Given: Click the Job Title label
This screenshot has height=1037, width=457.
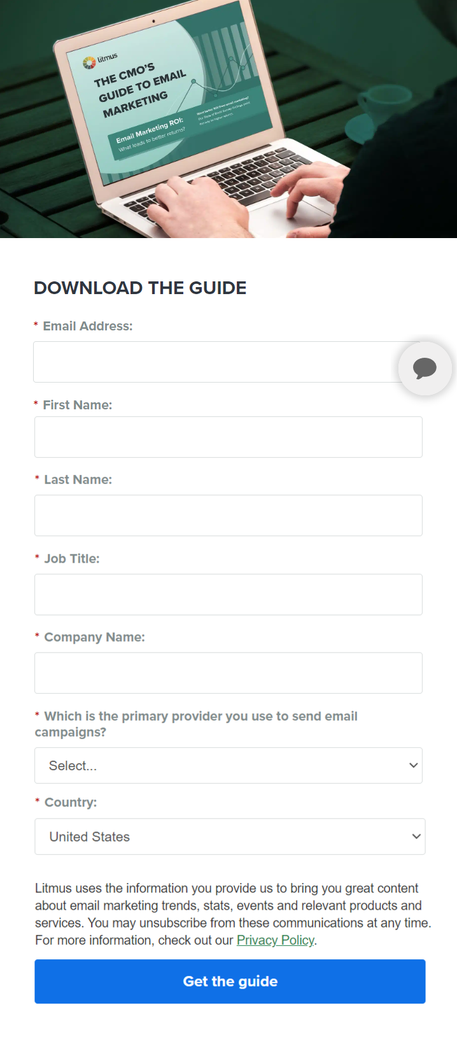Looking at the screenshot, I should [x=72, y=559].
